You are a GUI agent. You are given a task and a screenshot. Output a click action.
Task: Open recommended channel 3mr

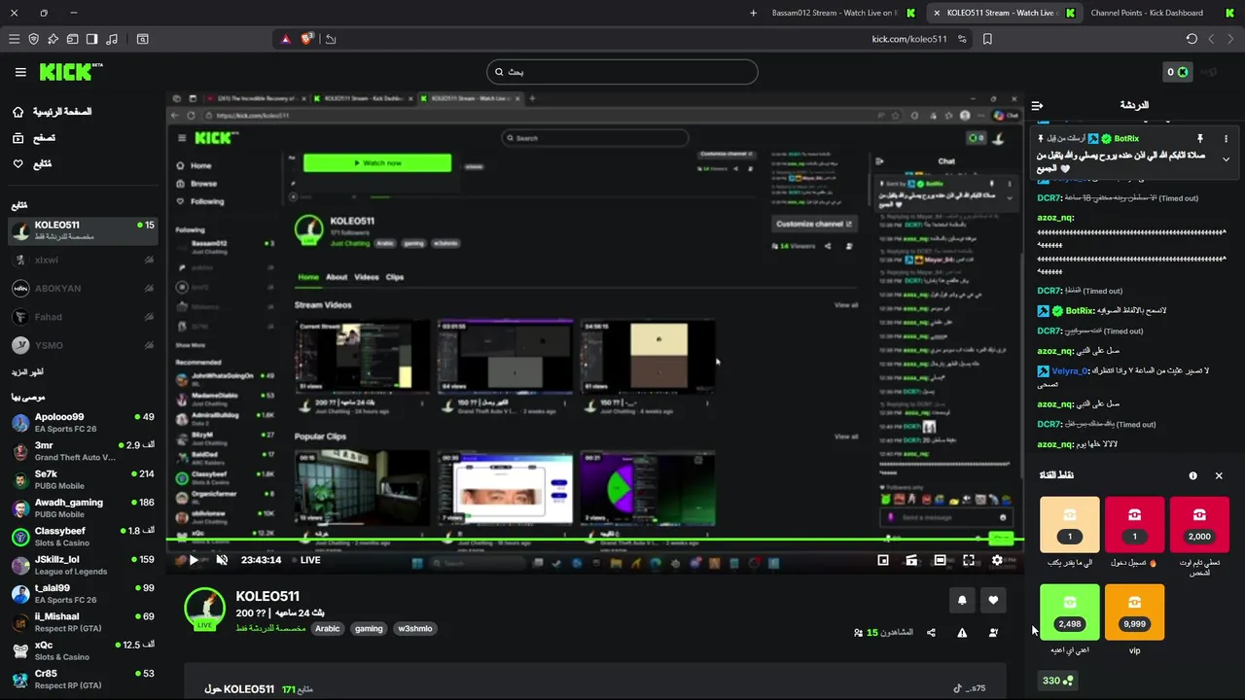[83, 451]
